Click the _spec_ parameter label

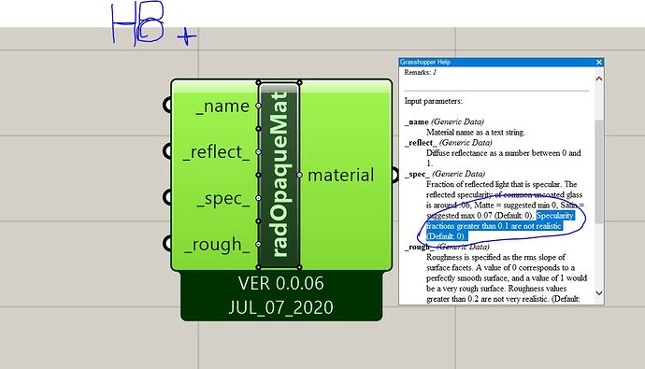coord(223,198)
